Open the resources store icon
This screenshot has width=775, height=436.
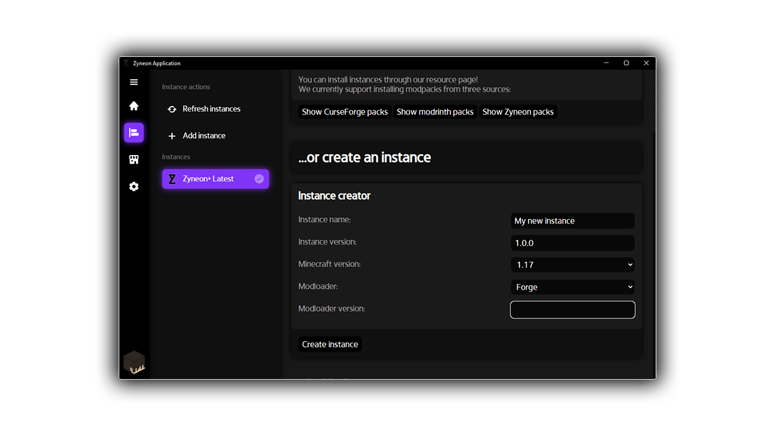point(134,160)
